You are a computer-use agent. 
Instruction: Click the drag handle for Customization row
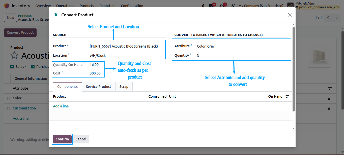click(x=8, y=108)
